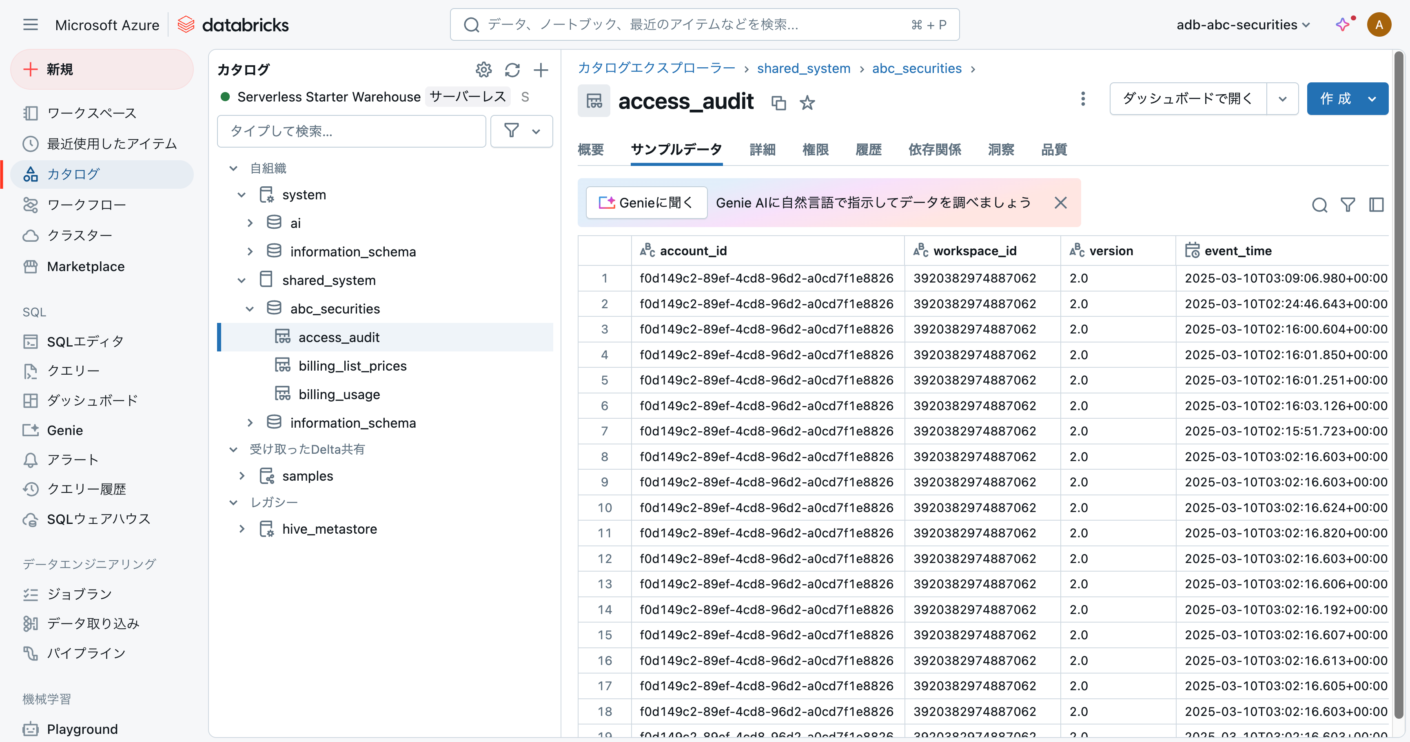Switch to the 履歴 tab

coord(868,149)
